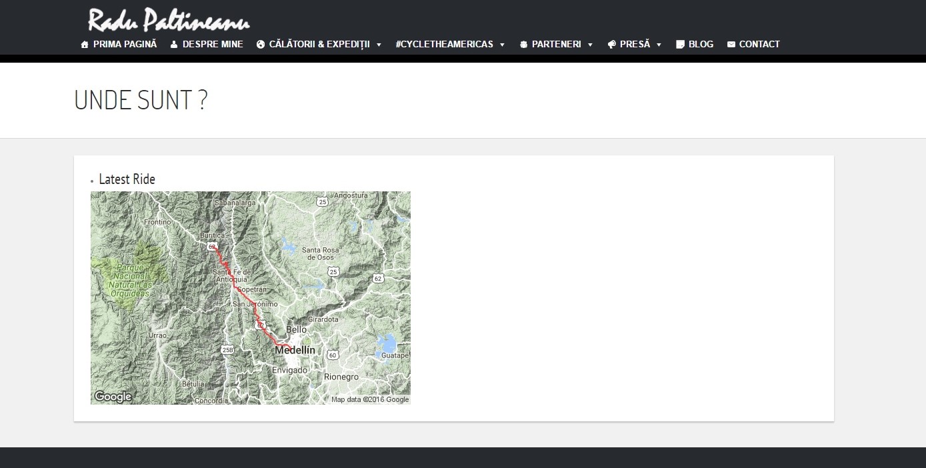
Task: Click the envelope icon beside Contact
Action: (731, 45)
